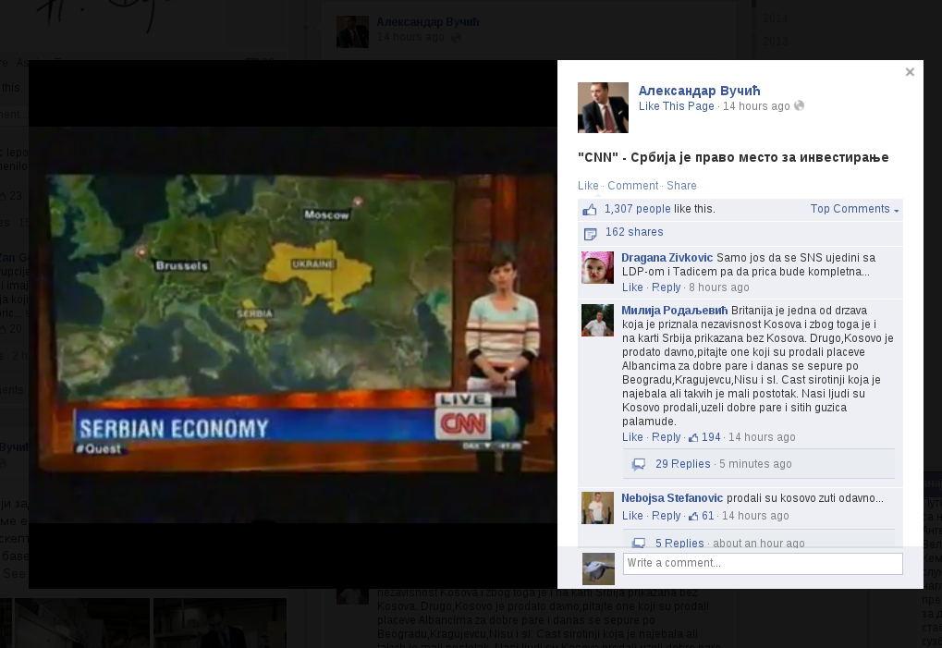
Task: Click the background post's Александар Вучић name
Action: [x=428, y=21]
